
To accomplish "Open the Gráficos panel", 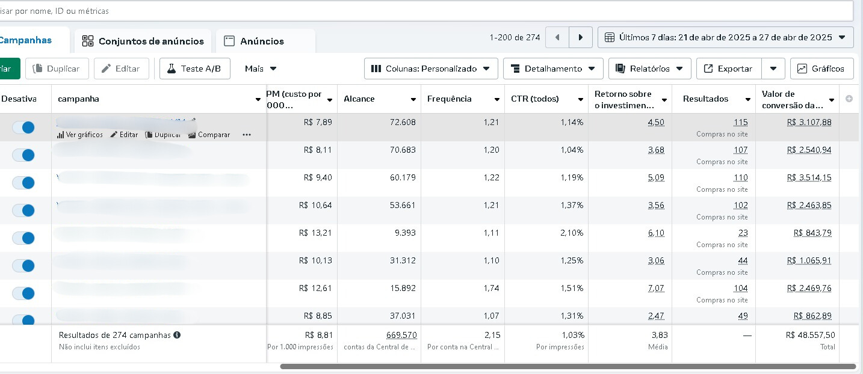I will (x=822, y=69).
